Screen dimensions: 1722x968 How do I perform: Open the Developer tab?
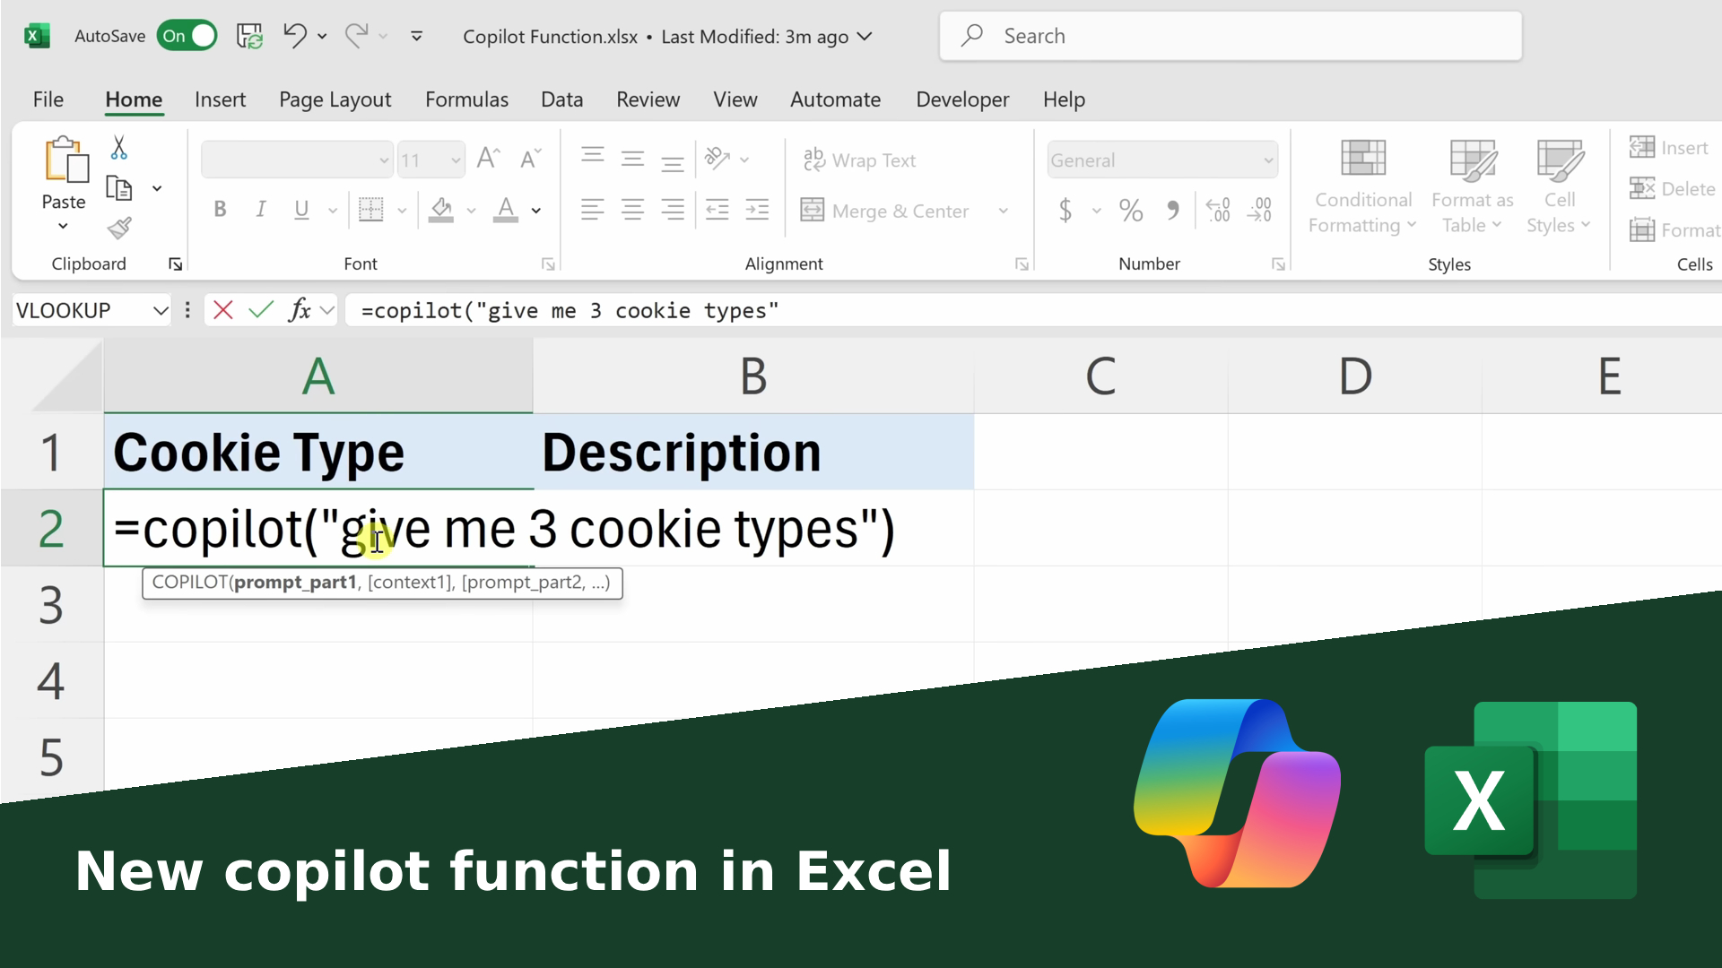pos(961,99)
